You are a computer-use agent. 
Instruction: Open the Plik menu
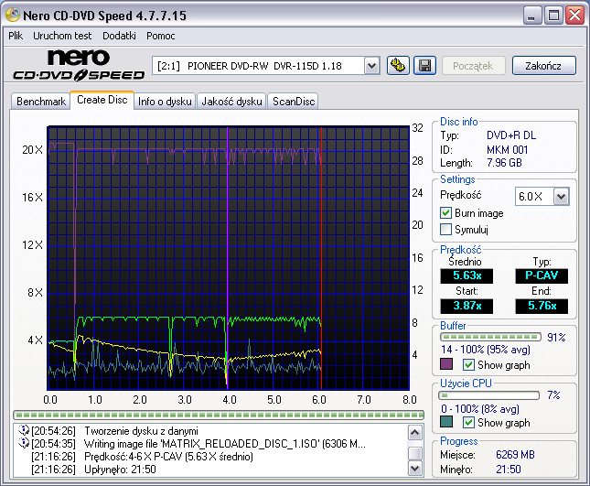pyautogui.click(x=16, y=36)
